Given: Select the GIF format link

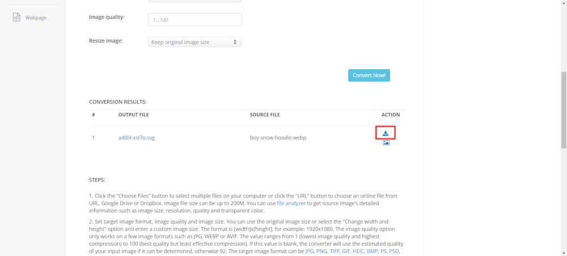Looking at the screenshot, I should [346, 251].
